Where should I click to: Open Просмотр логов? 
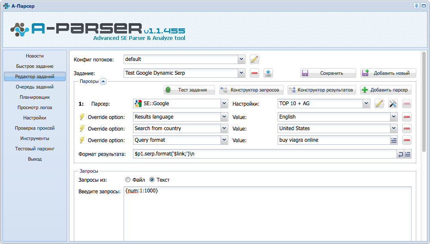click(35, 107)
